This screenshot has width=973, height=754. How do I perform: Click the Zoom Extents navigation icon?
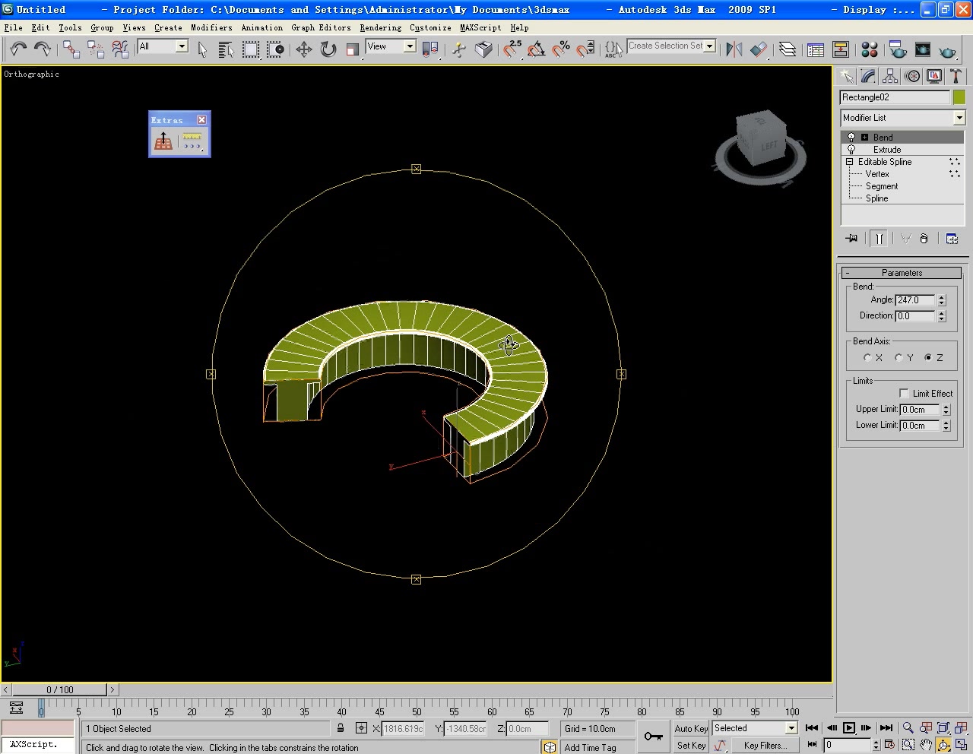(x=943, y=728)
